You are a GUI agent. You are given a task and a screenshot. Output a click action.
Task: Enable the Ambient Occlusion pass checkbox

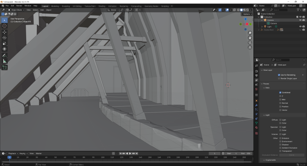coord(280,148)
